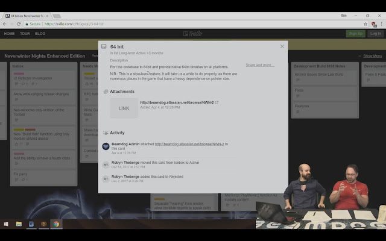
Task: Click 'Dec 7, 2017' activity timestamp
Action: click(127, 181)
